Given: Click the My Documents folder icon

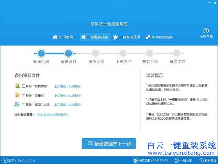Looking at the screenshot, I should pos(17,86).
